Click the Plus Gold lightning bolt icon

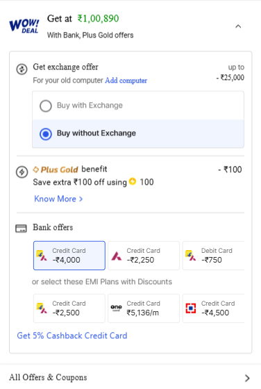[22, 172]
